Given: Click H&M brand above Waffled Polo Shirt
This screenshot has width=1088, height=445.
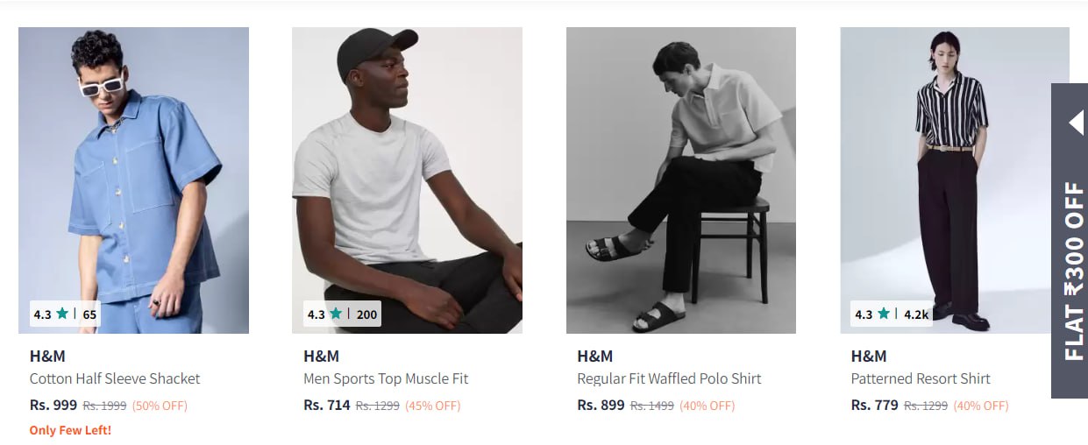Looking at the screenshot, I should [x=594, y=356].
